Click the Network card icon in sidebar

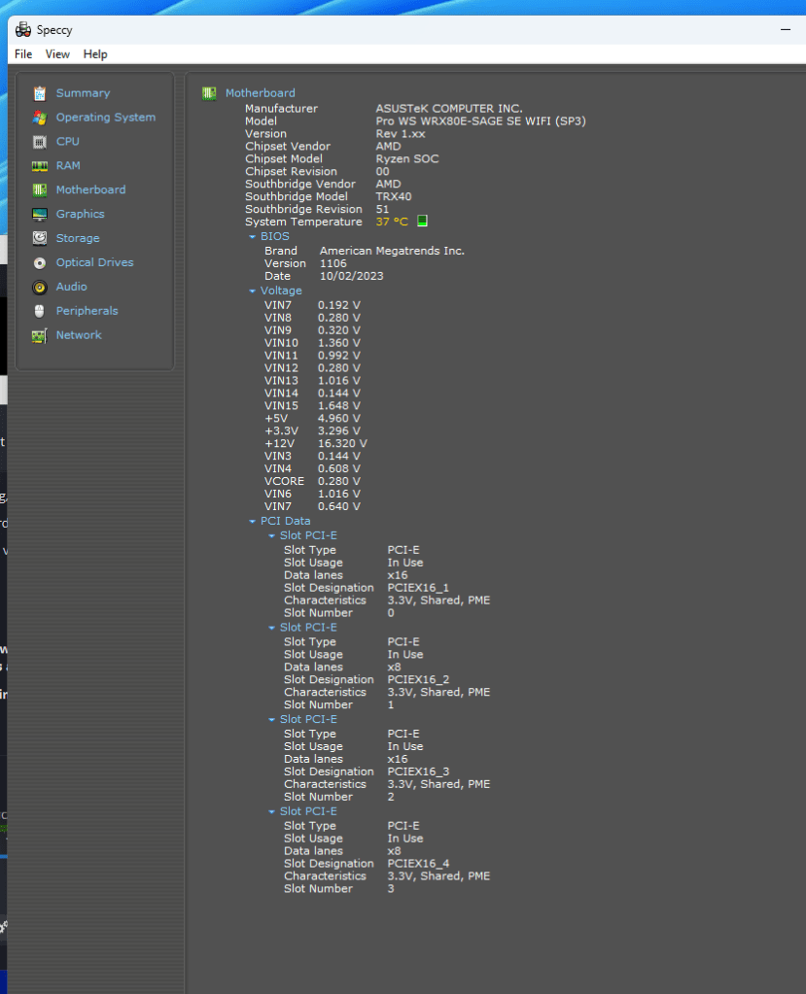tap(39, 335)
